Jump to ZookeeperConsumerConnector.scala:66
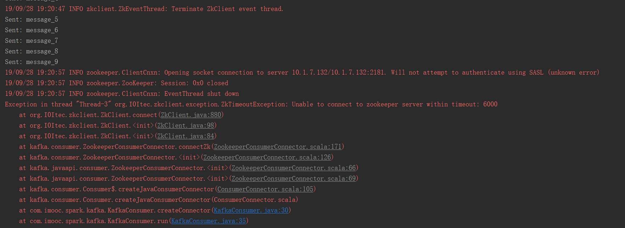The image size is (625, 228). click(x=294, y=168)
